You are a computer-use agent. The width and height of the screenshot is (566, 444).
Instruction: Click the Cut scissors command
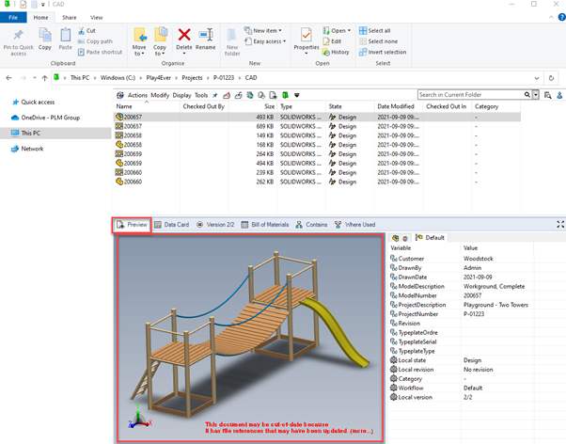[x=86, y=31]
